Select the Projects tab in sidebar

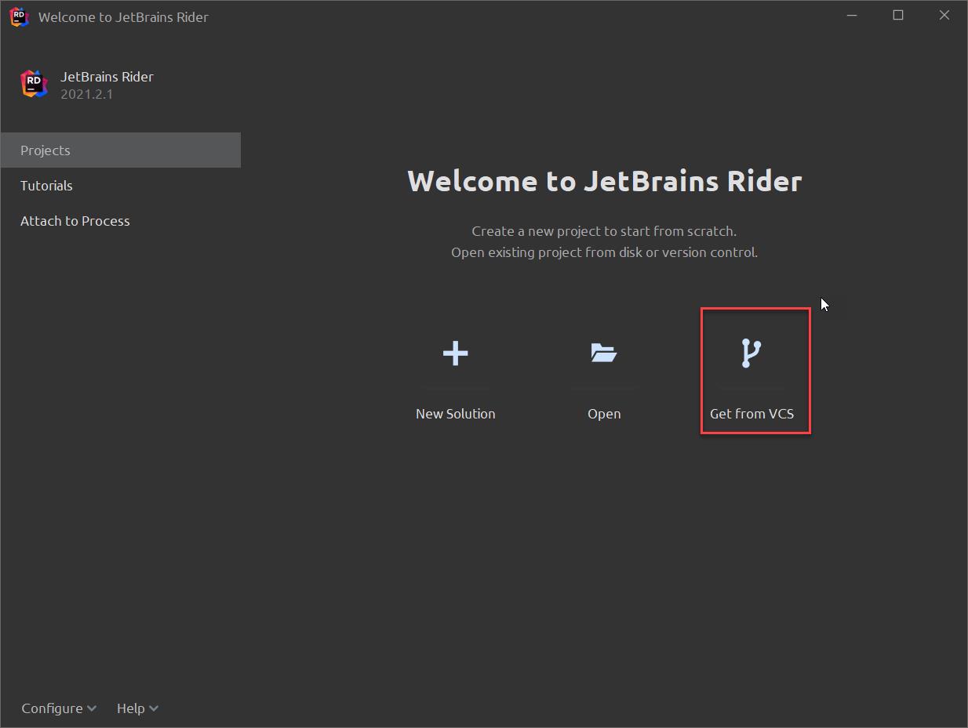[x=121, y=150]
